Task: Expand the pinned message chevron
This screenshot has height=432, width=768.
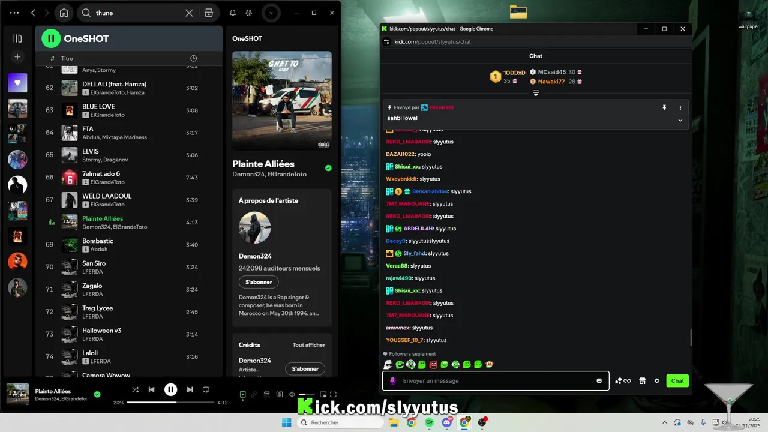Action: coord(680,120)
